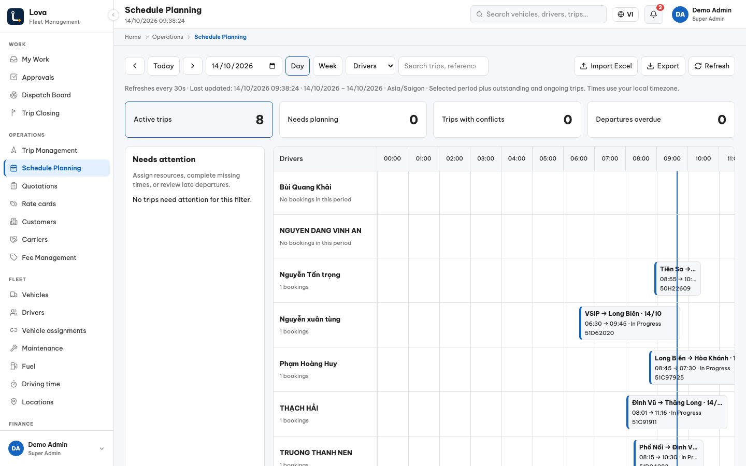Click the Driving time clock icon
This screenshot has height=466, width=746.
[14, 384]
